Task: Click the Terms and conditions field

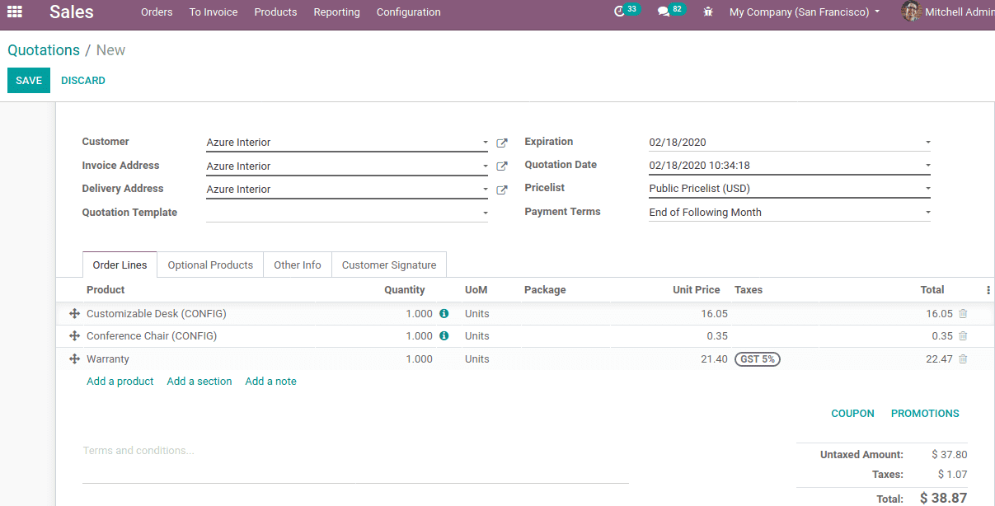Action: pyautogui.click(x=355, y=461)
